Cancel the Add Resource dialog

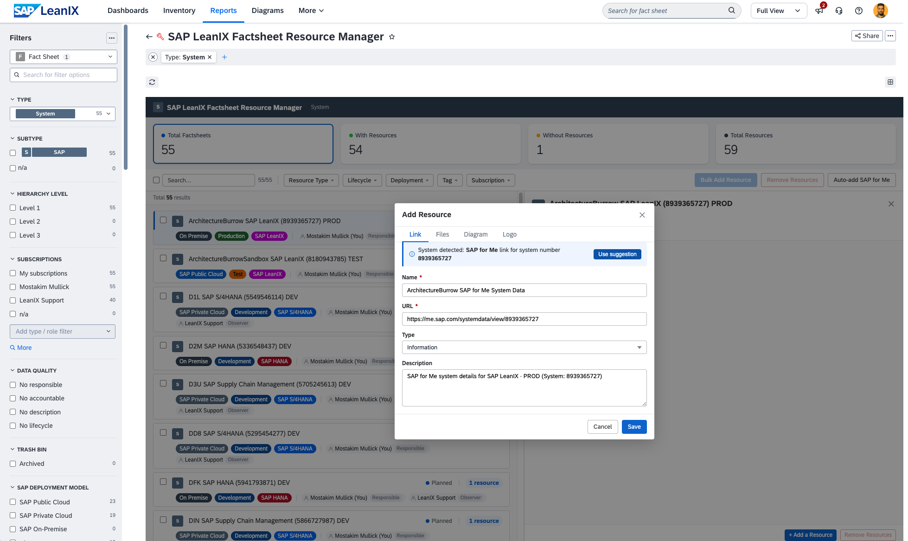(602, 427)
